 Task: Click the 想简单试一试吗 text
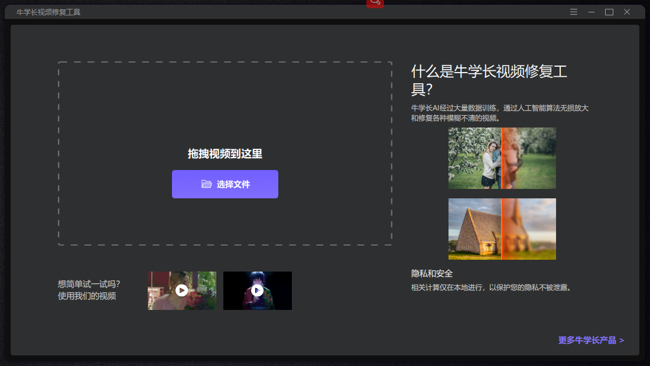click(89, 284)
